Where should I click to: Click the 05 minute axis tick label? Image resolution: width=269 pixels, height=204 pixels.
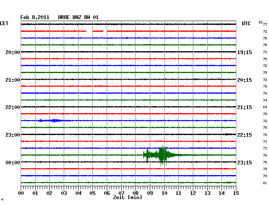pyautogui.click(x=92, y=193)
